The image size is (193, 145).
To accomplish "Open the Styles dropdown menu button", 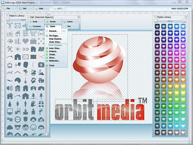I will point(53,26).
